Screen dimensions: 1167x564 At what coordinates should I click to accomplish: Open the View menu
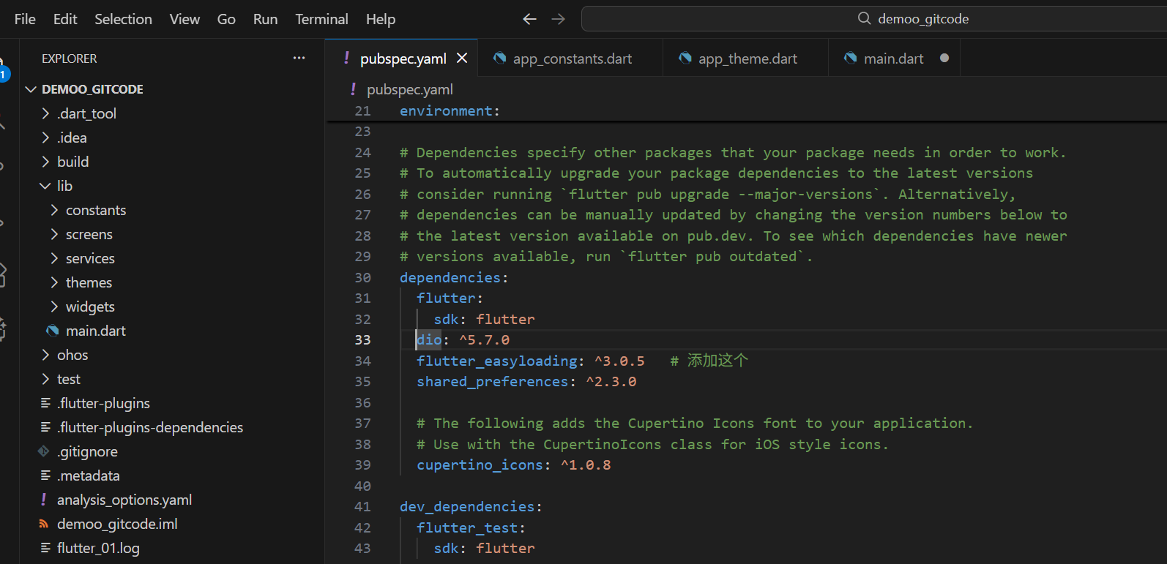click(184, 19)
